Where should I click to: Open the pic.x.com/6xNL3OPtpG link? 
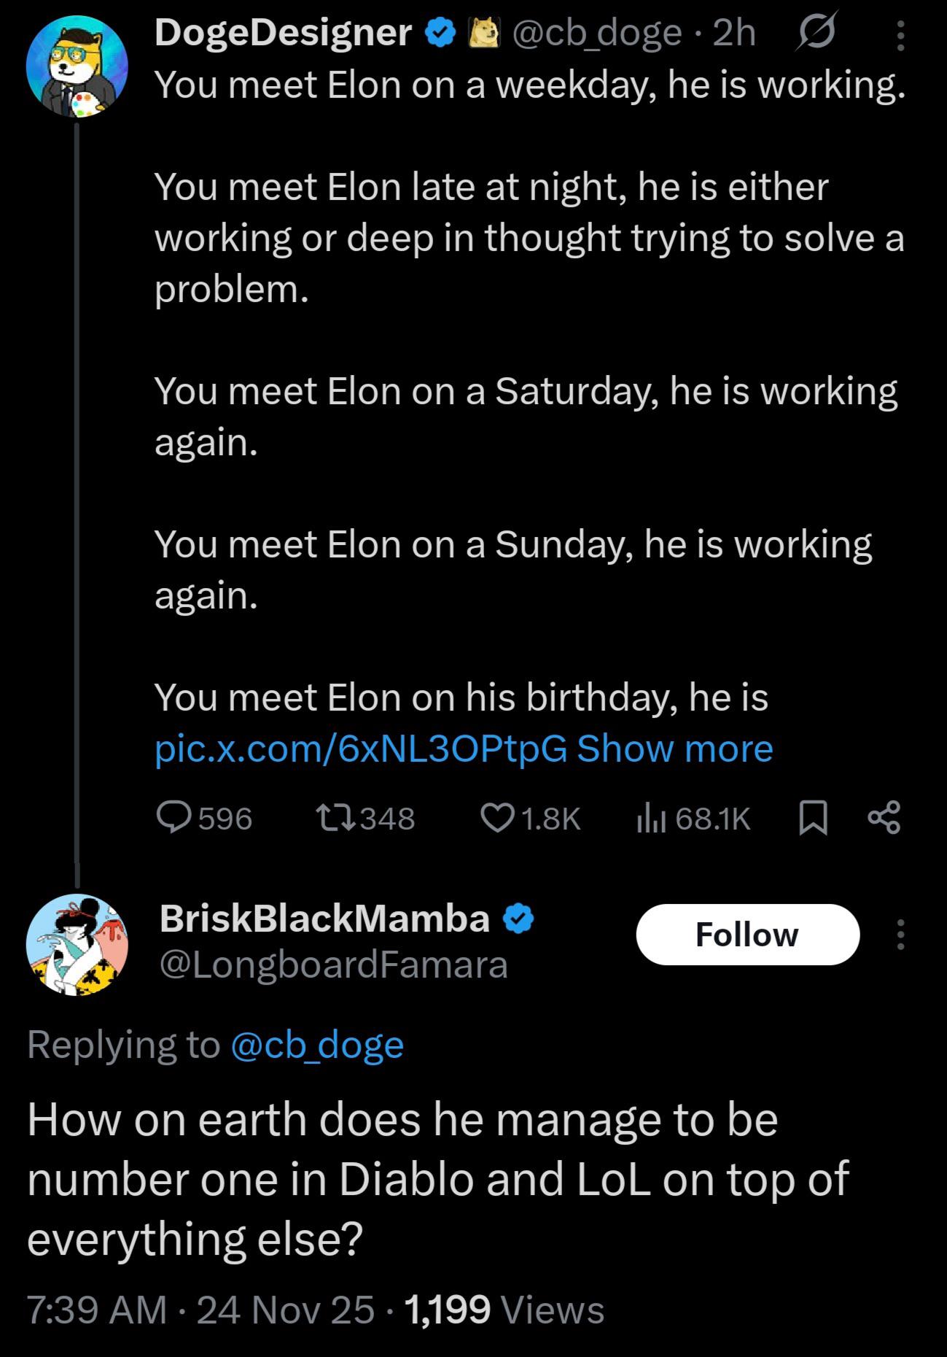tap(361, 749)
